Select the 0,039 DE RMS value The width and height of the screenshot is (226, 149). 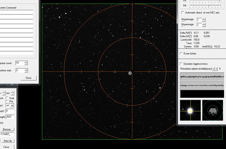206,36
